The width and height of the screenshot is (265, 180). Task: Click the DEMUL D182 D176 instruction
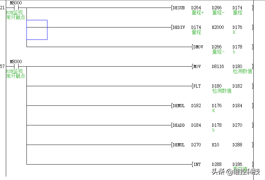(212, 106)
